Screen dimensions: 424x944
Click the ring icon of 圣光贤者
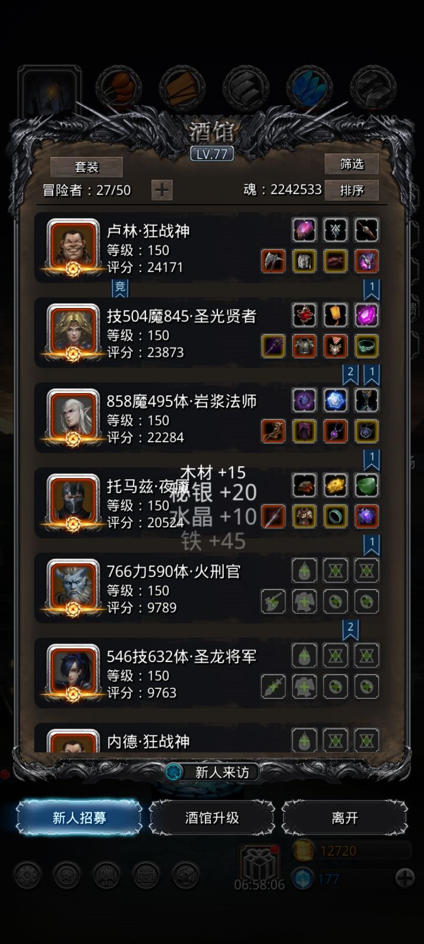[366, 346]
